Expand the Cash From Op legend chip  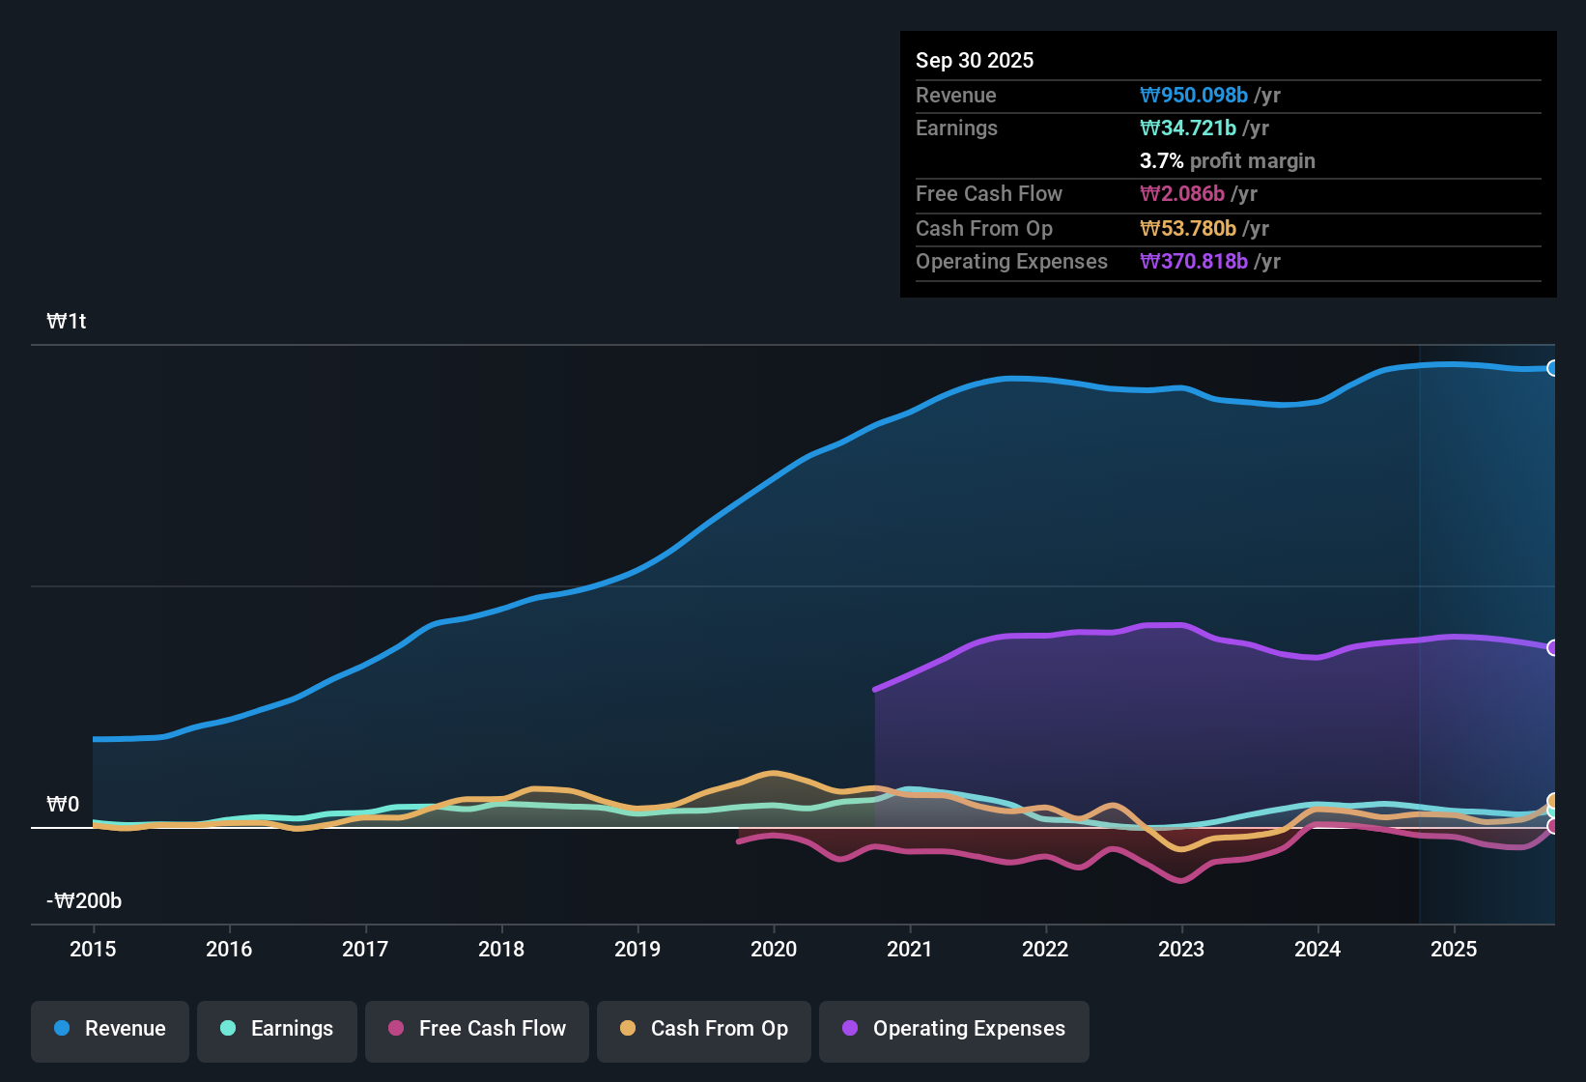click(703, 1029)
